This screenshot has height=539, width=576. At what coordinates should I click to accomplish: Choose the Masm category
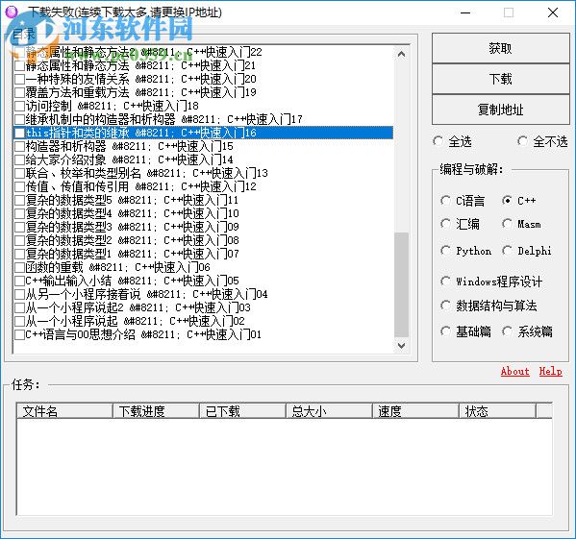point(508,224)
